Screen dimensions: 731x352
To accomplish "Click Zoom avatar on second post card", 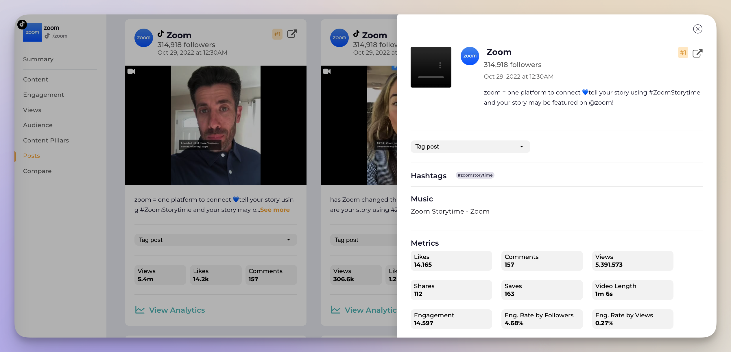I will (x=339, y=38).
